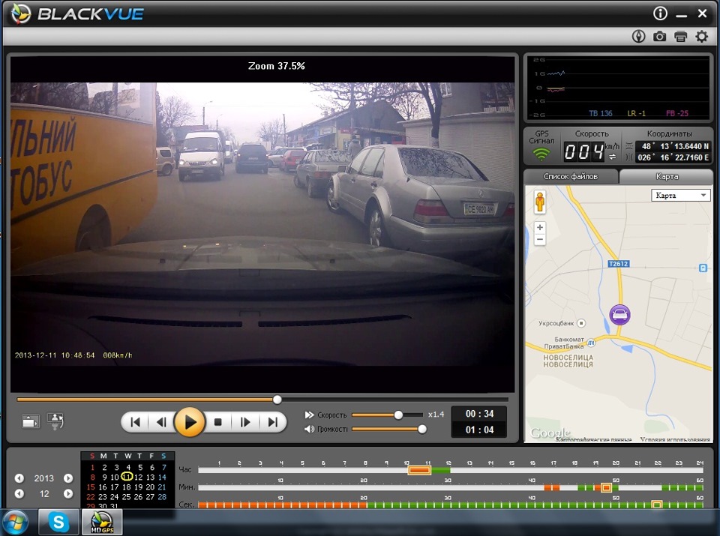Mute audio with the Громкость speaker icon
This screenshot has height=536, width=720.
pos(310,429)
